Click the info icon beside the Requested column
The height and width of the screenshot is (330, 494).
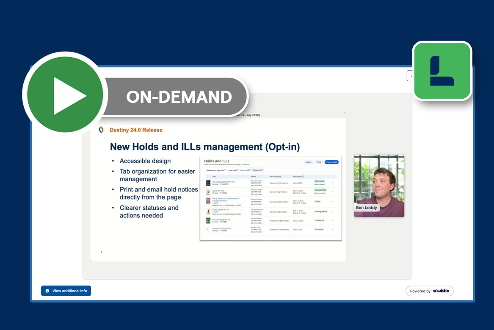(302, 177)
